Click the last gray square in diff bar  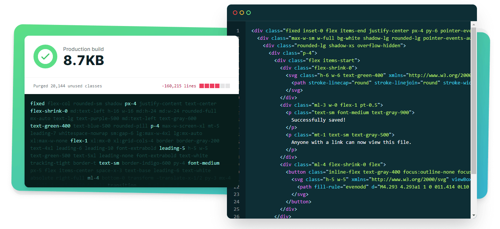pyautogui.click(x=228, y=86)
